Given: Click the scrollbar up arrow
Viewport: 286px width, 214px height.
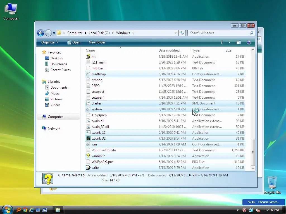Looking at the screenshot, I should pyautogui.click(x=253, y=50).
